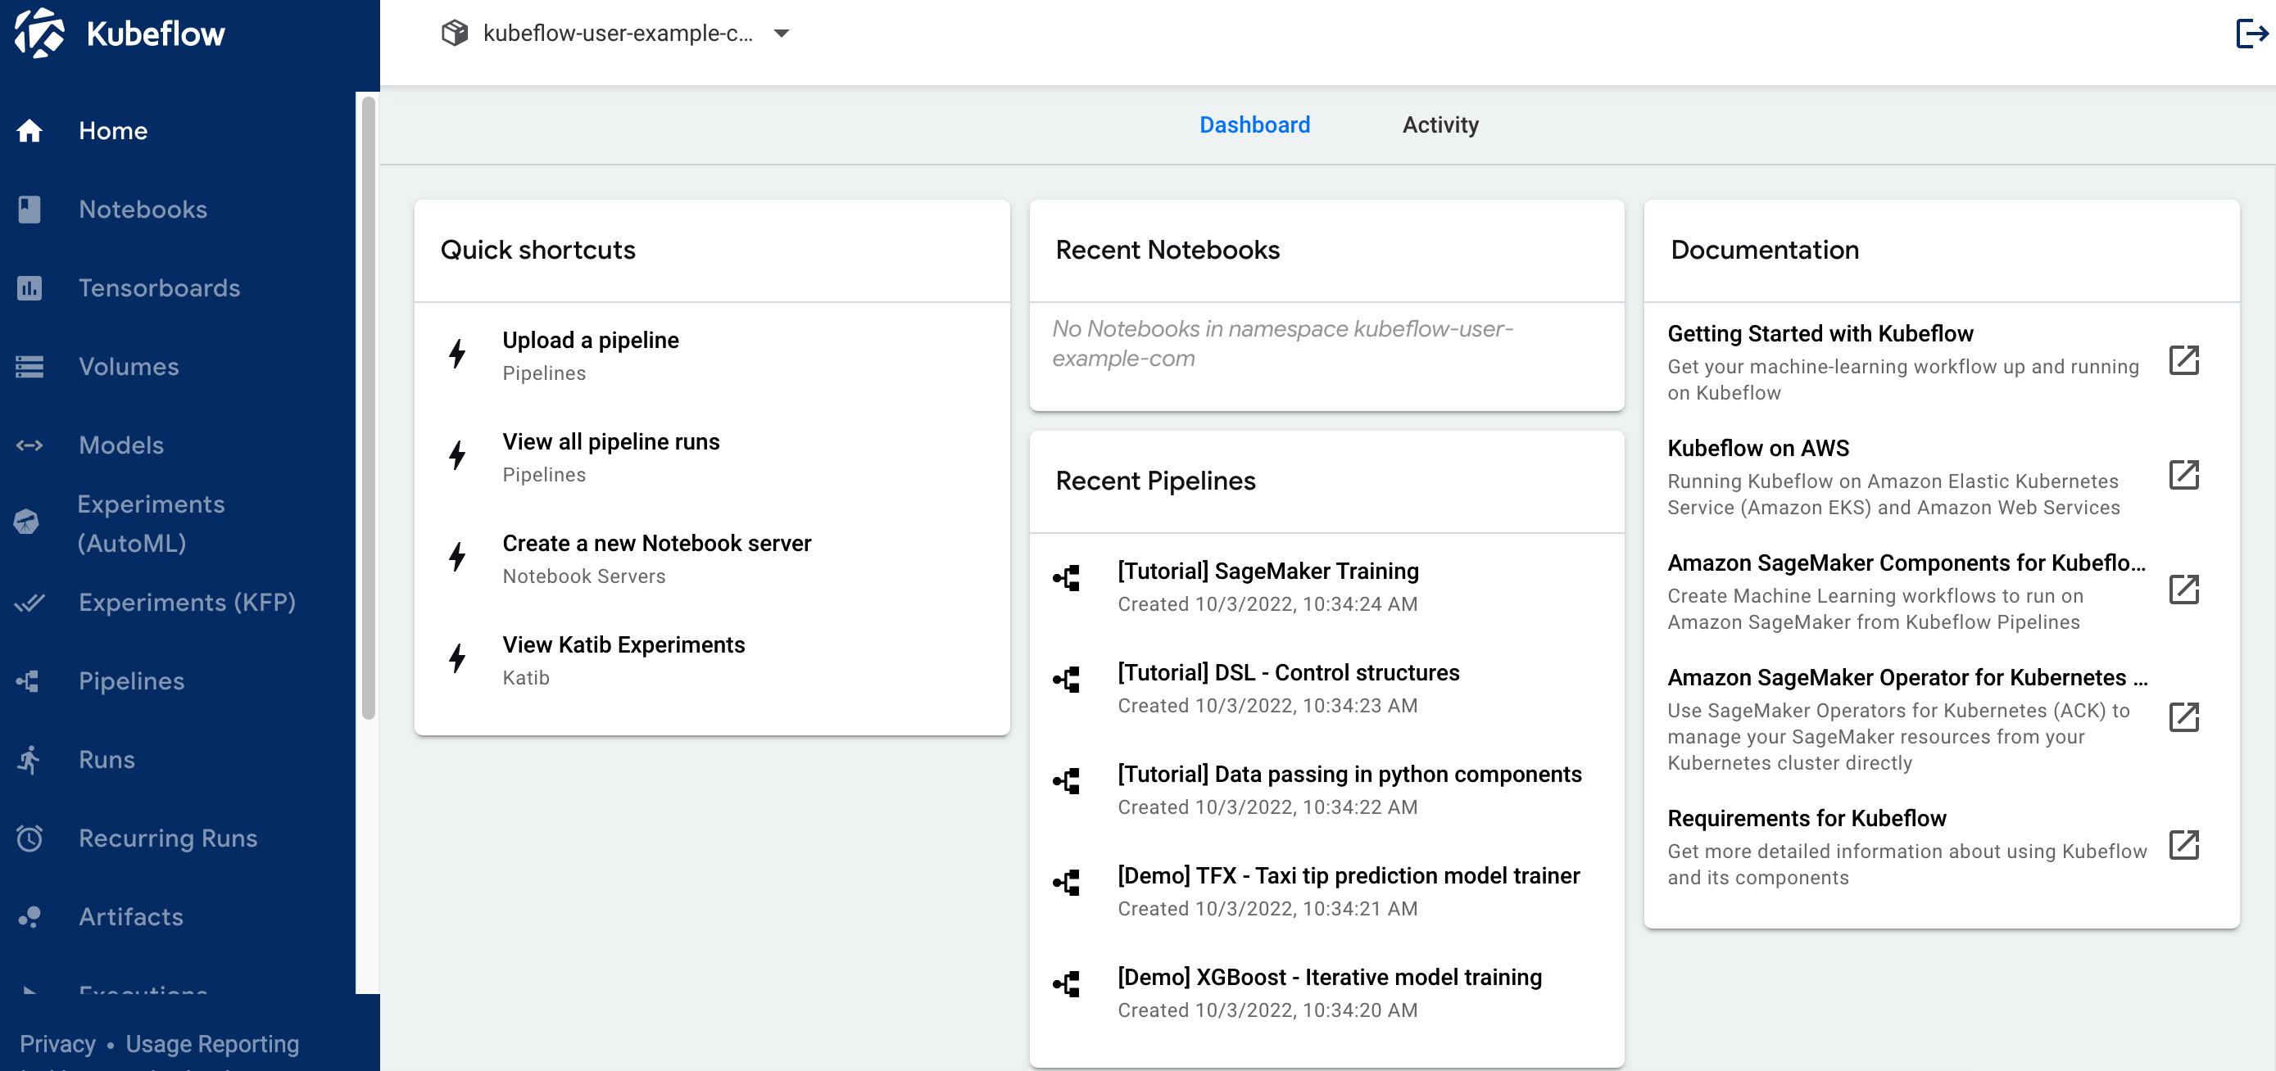
Task: Switch to the Activity tab
Action: [1440, 125]
